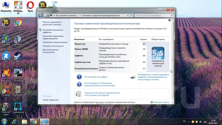Open detailed performance info print link

point(153,77)
